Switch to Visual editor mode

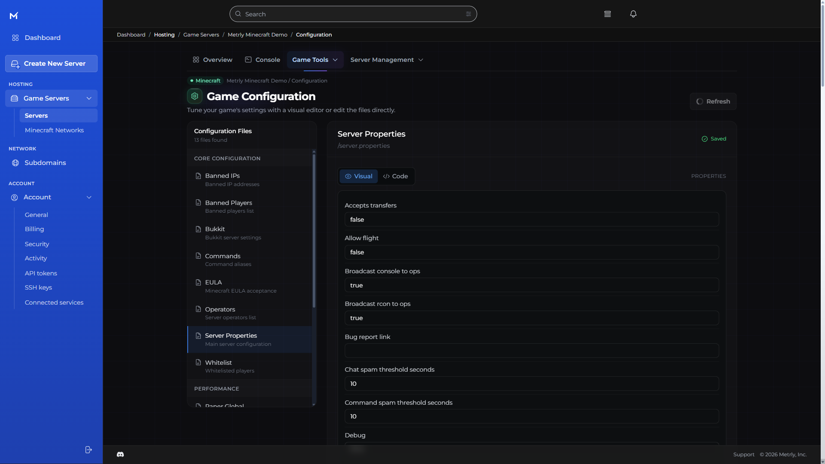tap(359, 176)
